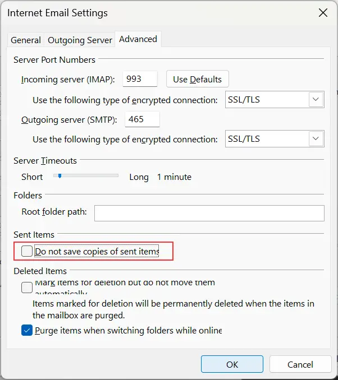Expand the incoming server encrypted connection dropdown
The width and height of the screenshot is (338, 380).
click(x=316, y=100)
